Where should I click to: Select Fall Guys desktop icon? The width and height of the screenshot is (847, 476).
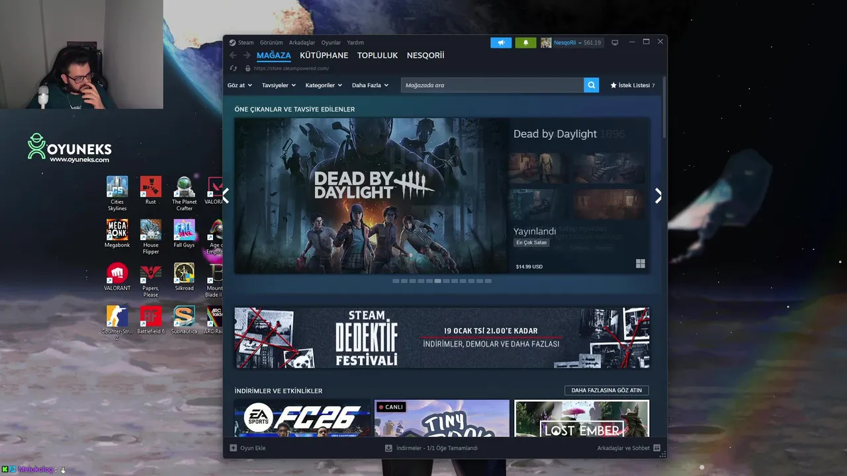(x=184, y=233)
